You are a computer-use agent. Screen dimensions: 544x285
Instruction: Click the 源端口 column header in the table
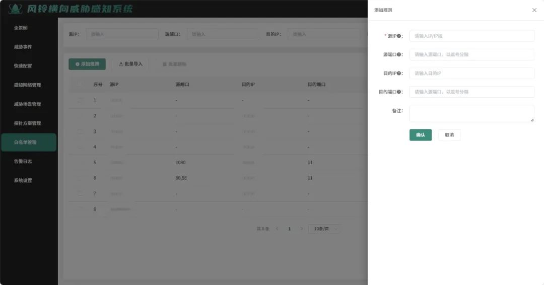pos(182,85)
